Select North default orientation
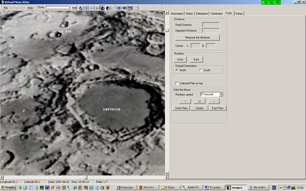This screenshot has height=191, width=306. 177,70
